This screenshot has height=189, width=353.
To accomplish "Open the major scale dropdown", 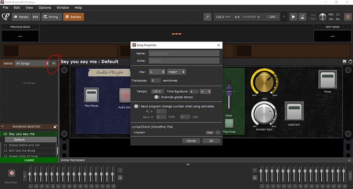I will coord(176,72).
